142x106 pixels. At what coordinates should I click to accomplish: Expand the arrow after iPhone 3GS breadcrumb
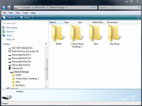tap(47, 7)
